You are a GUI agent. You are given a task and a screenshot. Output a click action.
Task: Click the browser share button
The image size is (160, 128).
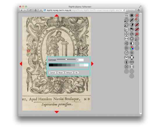[x=30, y=10]
